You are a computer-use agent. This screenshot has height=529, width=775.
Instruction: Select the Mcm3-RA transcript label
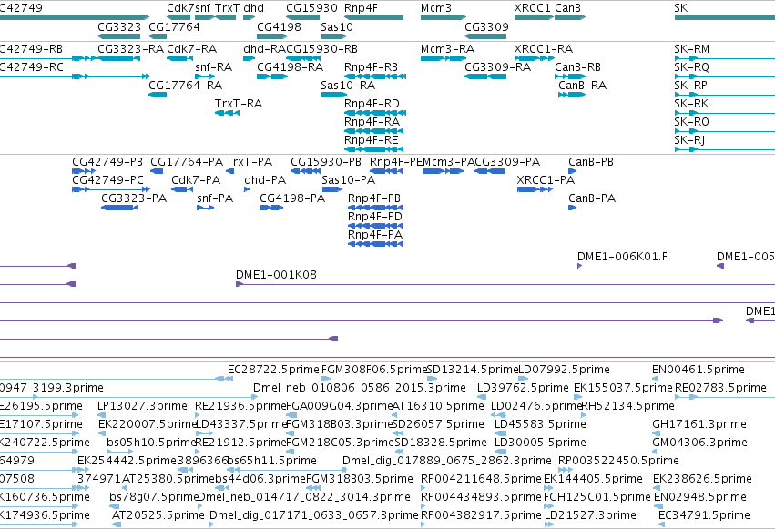tap(447, 49)
